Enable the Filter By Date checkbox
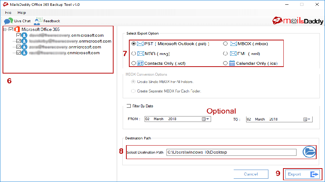 click(x=129, y=106)
